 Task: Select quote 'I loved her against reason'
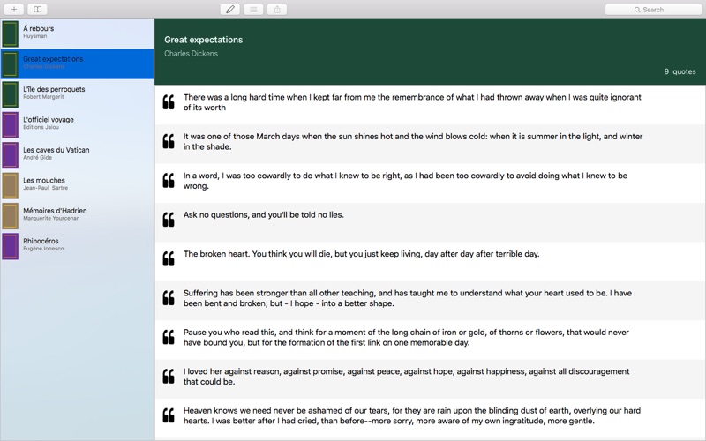(x=406, y=377)
